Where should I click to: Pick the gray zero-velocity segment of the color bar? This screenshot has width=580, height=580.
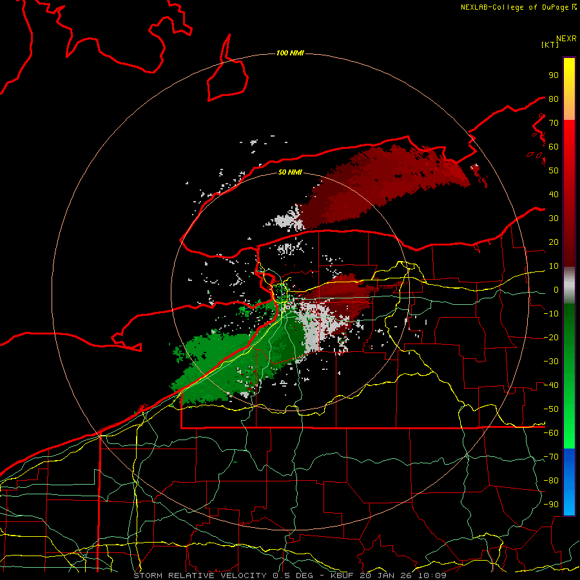(x=569, y=285)
